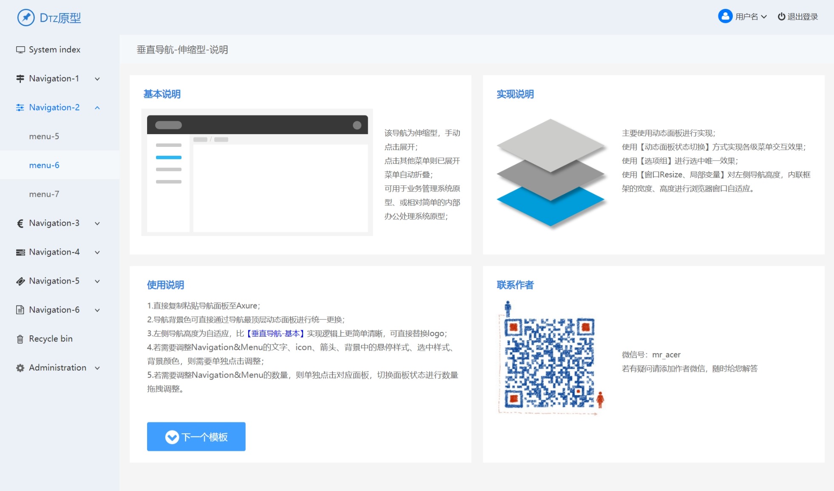Expand Navigation-6 with its chevron
The width and height of the screenshot is (834, 491).
97,310
